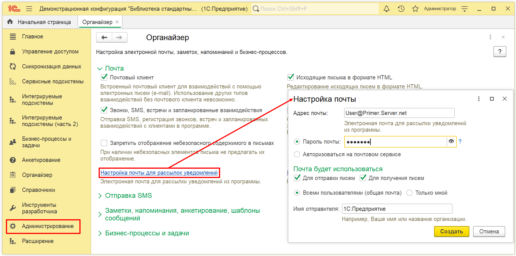Open Органайзер form more-actions dots
The image size is (516, 256).
(x=490, y=37)
